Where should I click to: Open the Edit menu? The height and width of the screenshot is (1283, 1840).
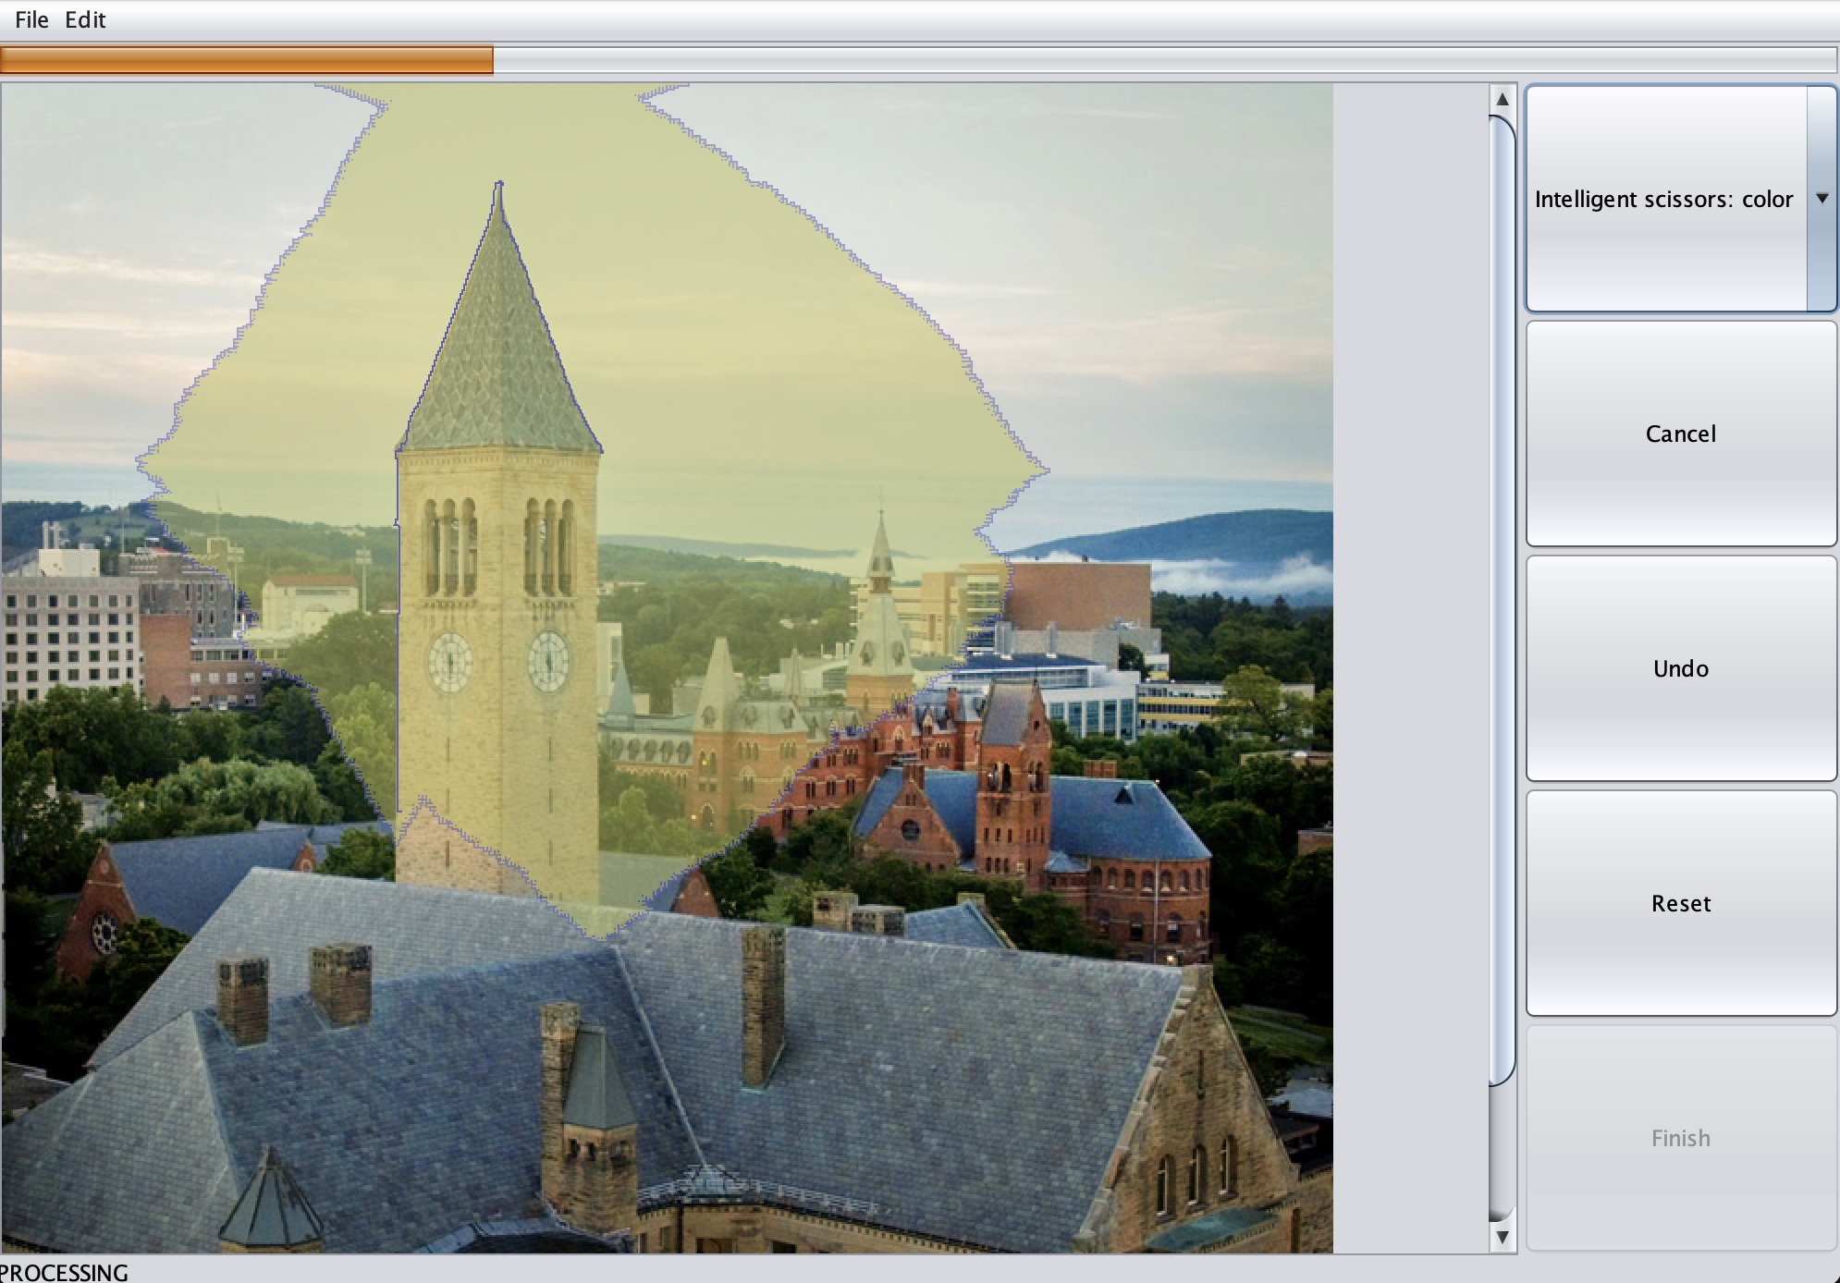[x=85, y=19]
